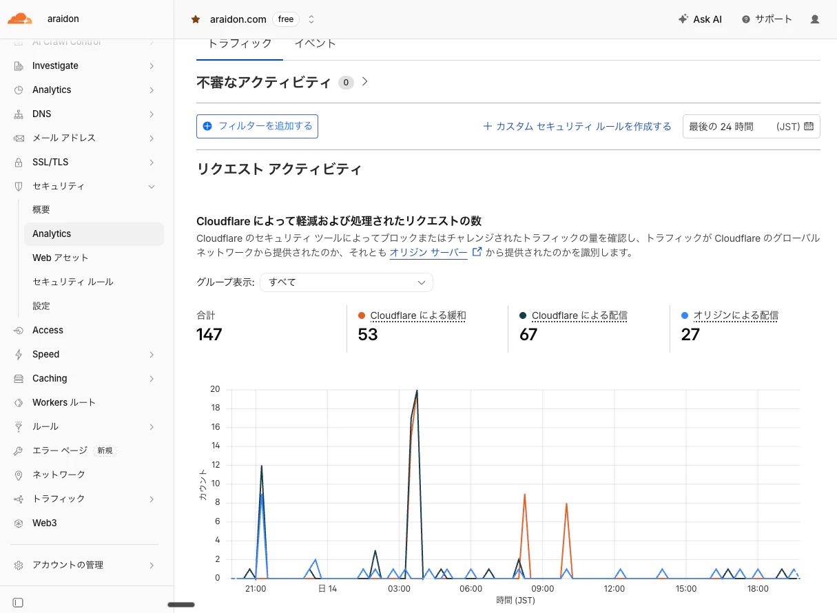This screenshot has width=837, height=613.
Task: Toggle Cloudflare による配信 dark legend dot
Action: 523,315
